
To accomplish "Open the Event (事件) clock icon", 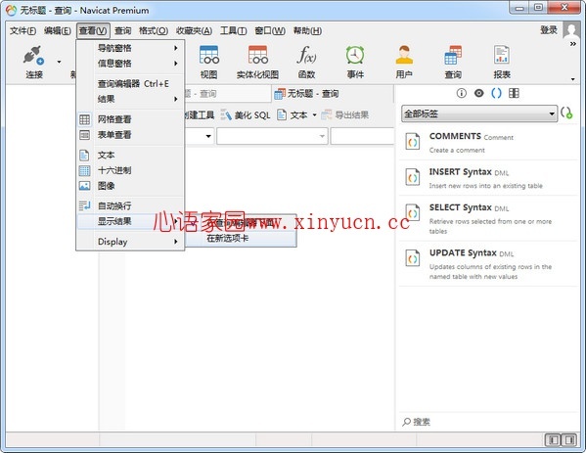I will [x=355, y=56].
